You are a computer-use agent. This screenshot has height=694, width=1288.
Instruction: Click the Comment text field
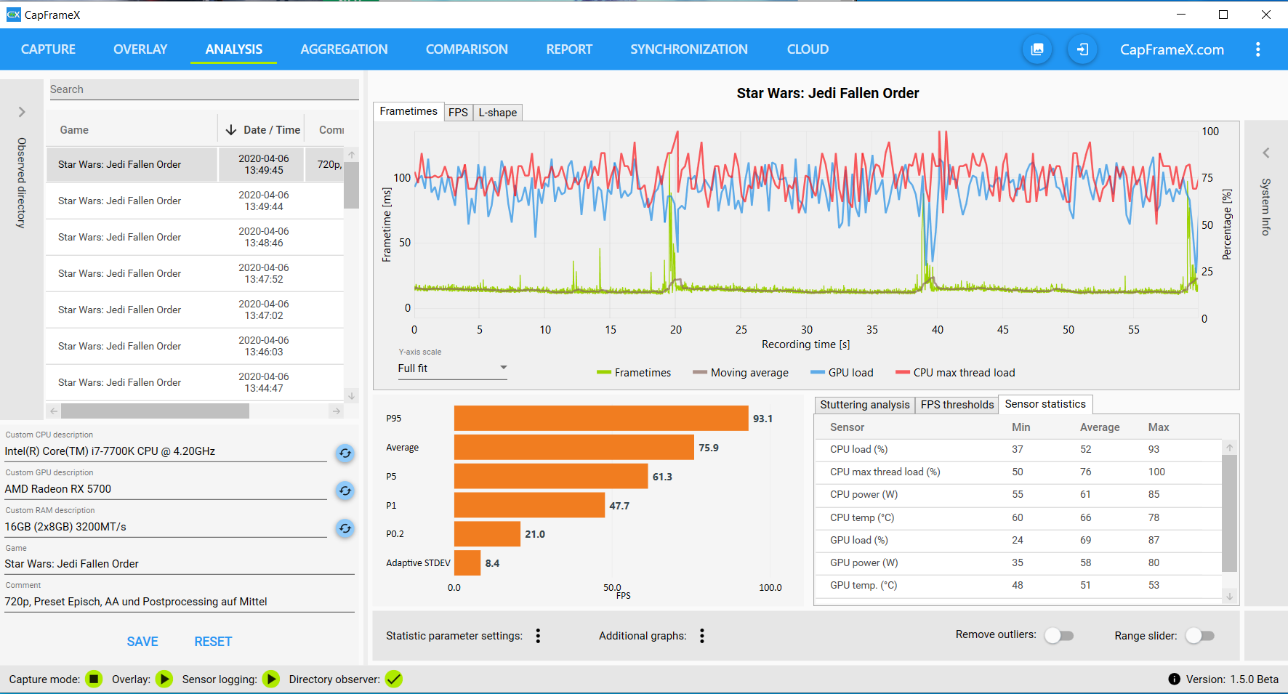179,602
